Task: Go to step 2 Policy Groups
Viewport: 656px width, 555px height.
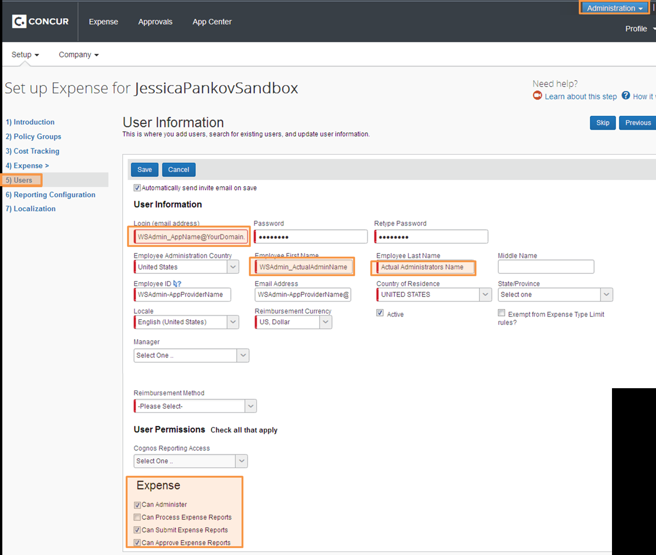Action: [x=33, y=136]
